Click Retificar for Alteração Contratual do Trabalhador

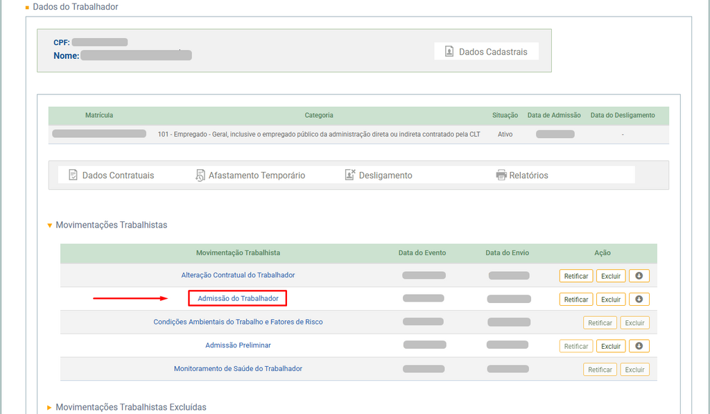point(576,276)
